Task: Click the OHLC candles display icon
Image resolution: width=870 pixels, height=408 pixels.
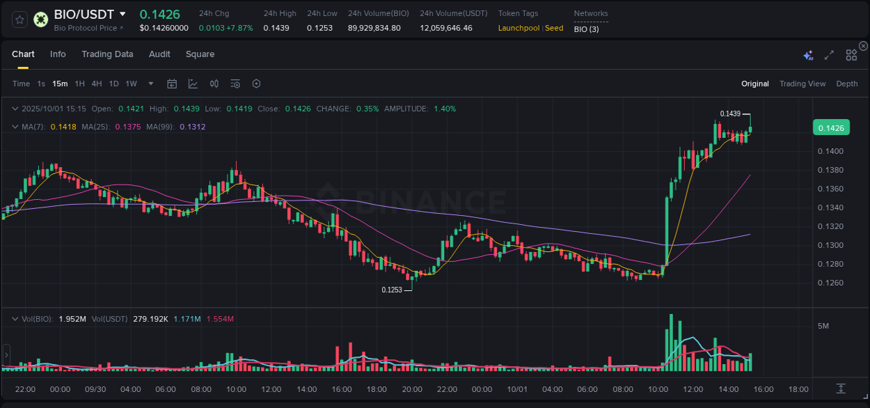Action: pyautogui.click(x=214, y=84)
